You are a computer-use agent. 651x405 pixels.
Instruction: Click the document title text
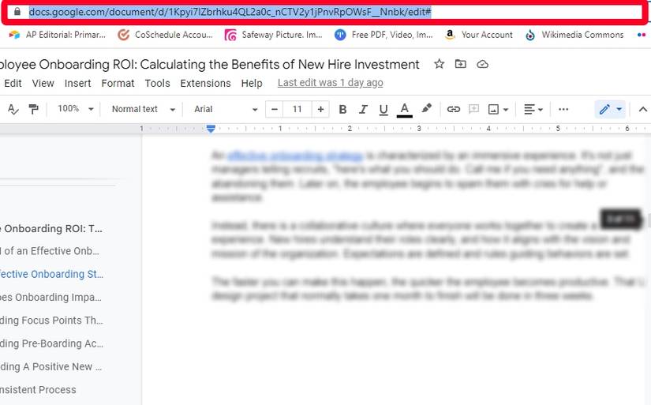(x=210, y=65)
